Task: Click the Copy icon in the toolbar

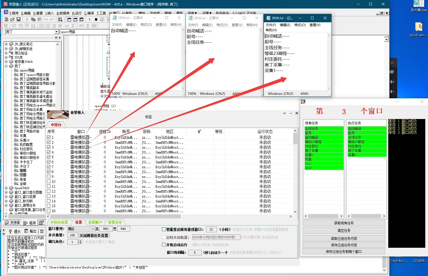Action: (33, 20)
